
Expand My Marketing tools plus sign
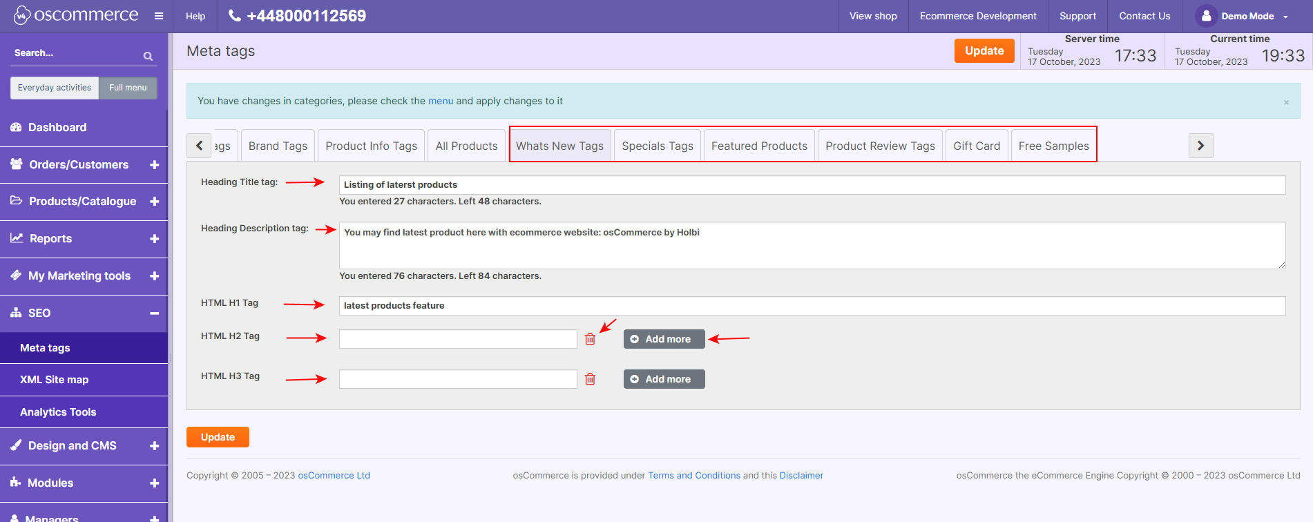click(154, 275)
